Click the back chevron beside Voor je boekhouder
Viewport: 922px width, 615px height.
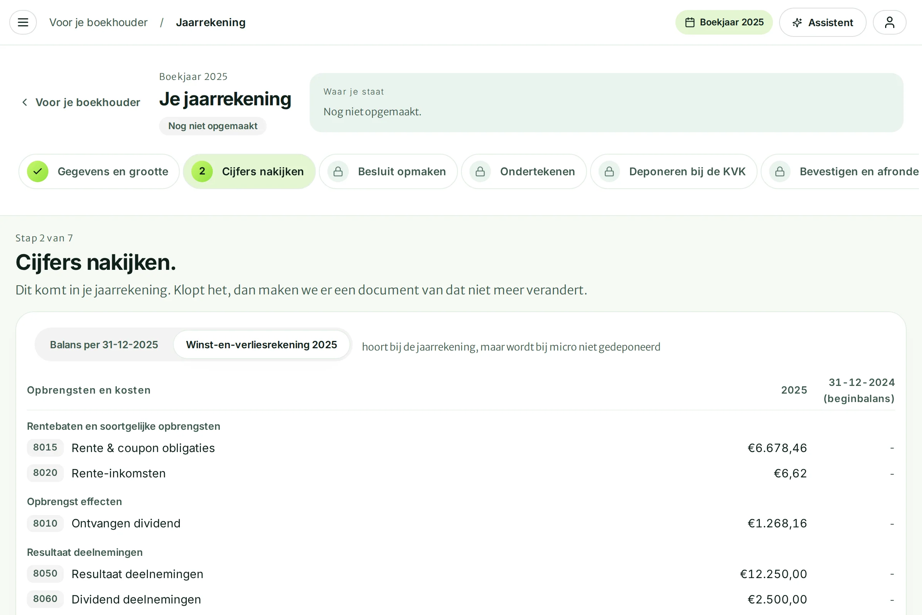pyautogui.click(x=25, y=102)
